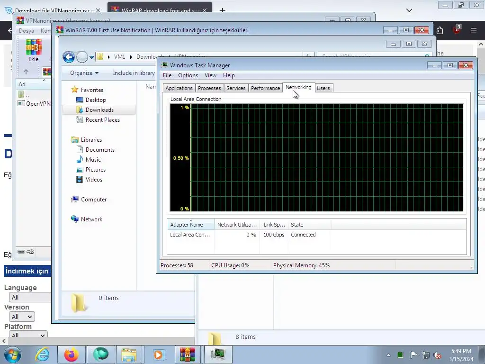The width and height of the screenshot is (485, 364).
Task: Select the OpenVPN file in WinRAR list
Action: pos(34,103)
